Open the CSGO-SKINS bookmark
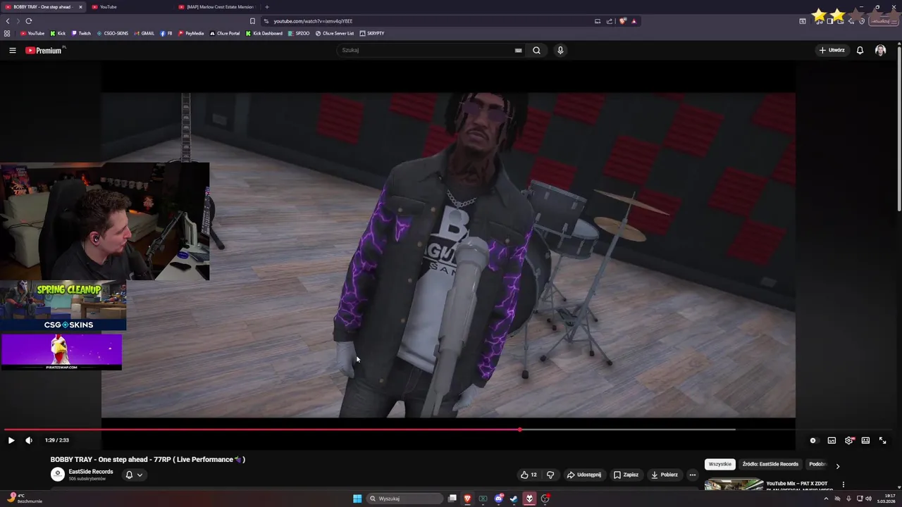This screenshot has height=507, width=902. click(113, 33)
